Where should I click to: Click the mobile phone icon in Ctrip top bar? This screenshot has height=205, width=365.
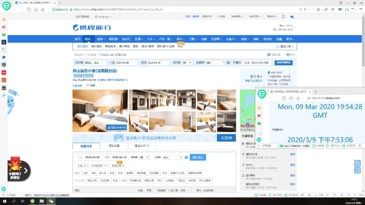pyautogui.click(x=283, y=16)
